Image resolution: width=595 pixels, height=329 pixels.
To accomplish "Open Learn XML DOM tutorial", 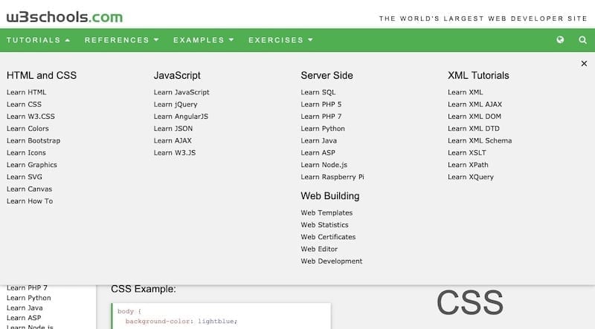I will [x=475, y=117].
